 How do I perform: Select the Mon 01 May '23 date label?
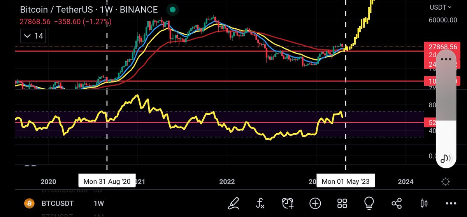coord(346,181)
